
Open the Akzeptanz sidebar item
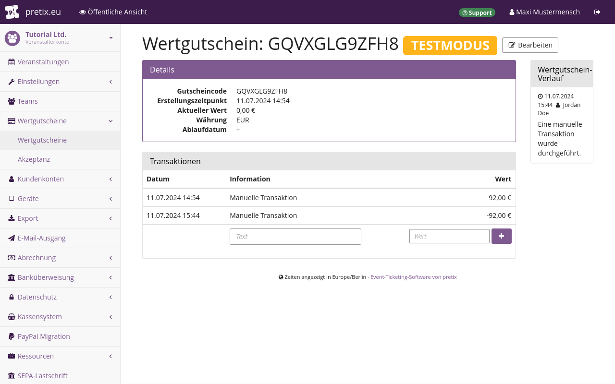60,159
